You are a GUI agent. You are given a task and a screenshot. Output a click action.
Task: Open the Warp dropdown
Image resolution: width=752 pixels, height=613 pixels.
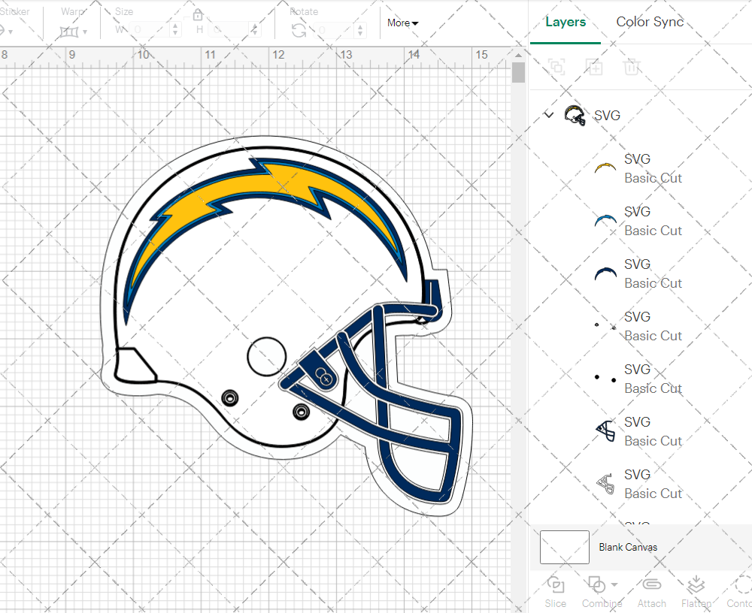(73, 32)
